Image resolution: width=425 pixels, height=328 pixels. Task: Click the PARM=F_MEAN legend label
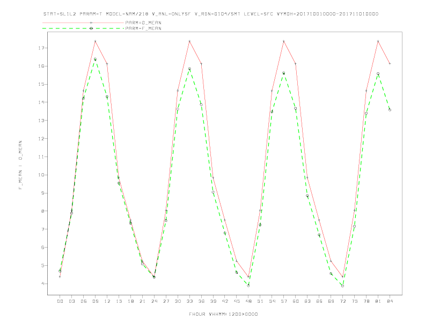[143, 28]
